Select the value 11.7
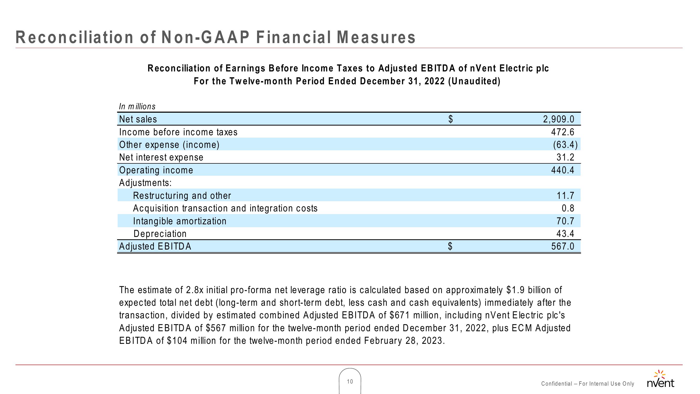Screen dimensions: 700x394 tap(566, 195)
